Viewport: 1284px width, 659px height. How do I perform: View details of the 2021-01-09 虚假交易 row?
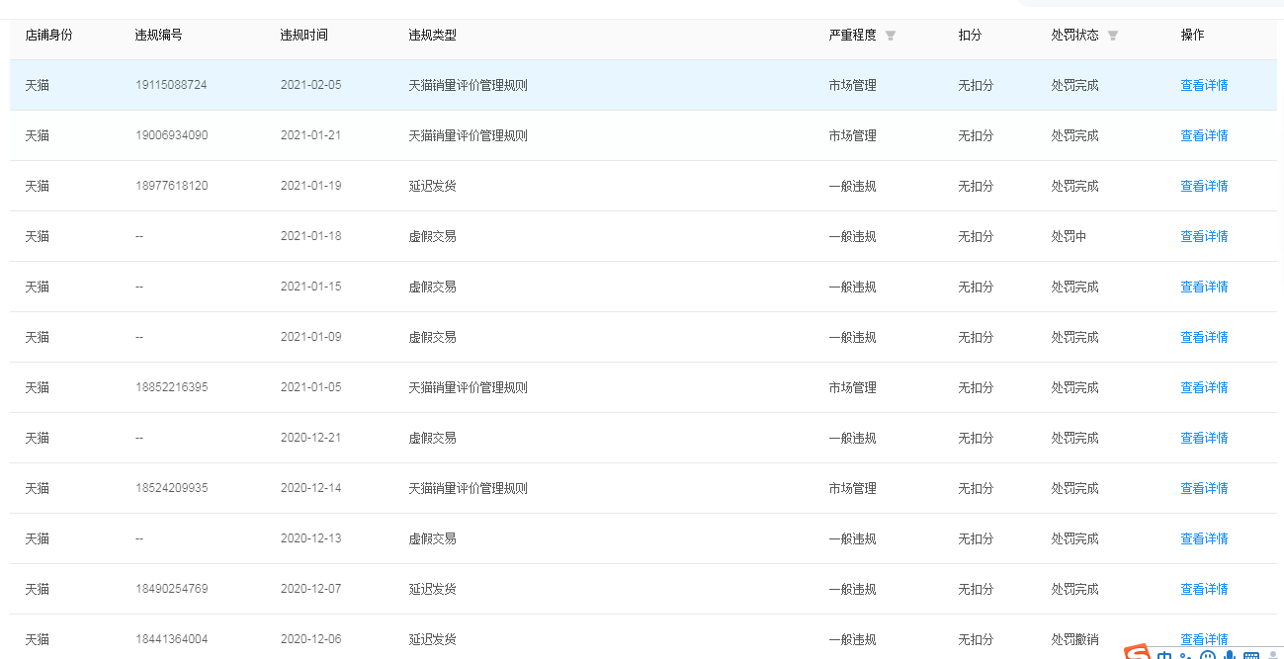[x=1204, y=337]
